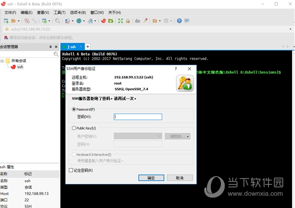Launch Xftp with the green toolbar icon
295x208 pixels.
pyautogui.click(x=110, y=21)
